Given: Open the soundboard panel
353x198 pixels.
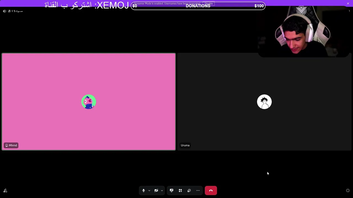Looking at the screenshot, I should pyautogui.click(x=189, y=191).
